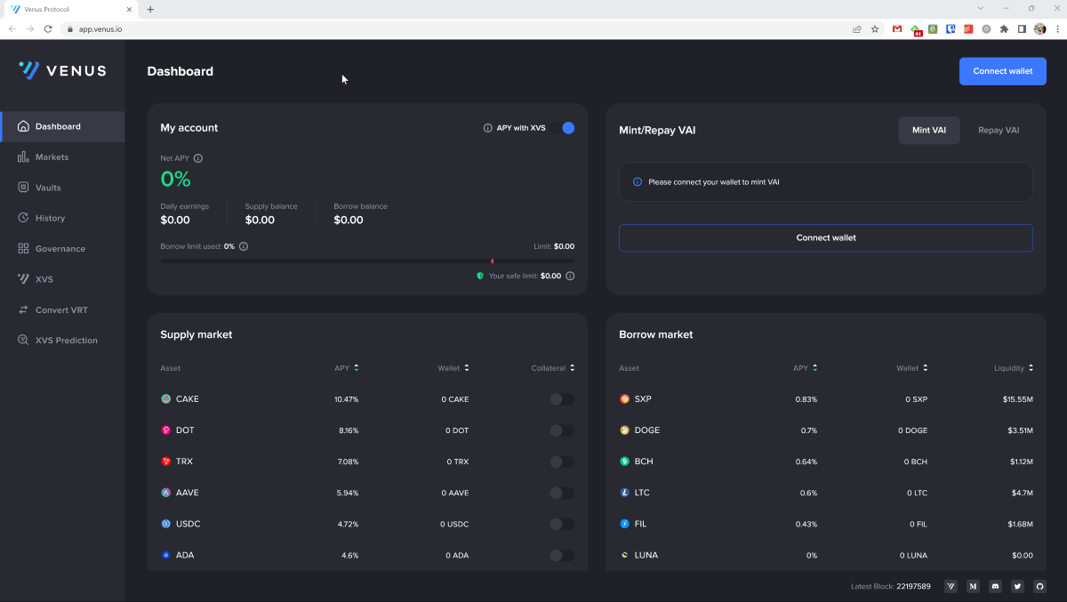Enable ADA collateral toggle
This screenshot has height=602, width=1067.
[562, 555]
